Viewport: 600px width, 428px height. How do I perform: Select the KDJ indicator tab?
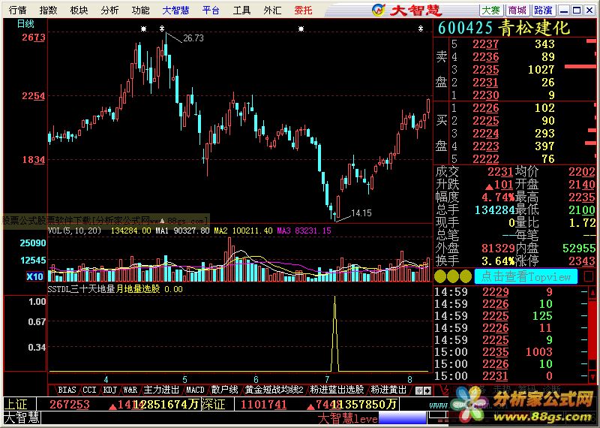click(x=109, y=390)
